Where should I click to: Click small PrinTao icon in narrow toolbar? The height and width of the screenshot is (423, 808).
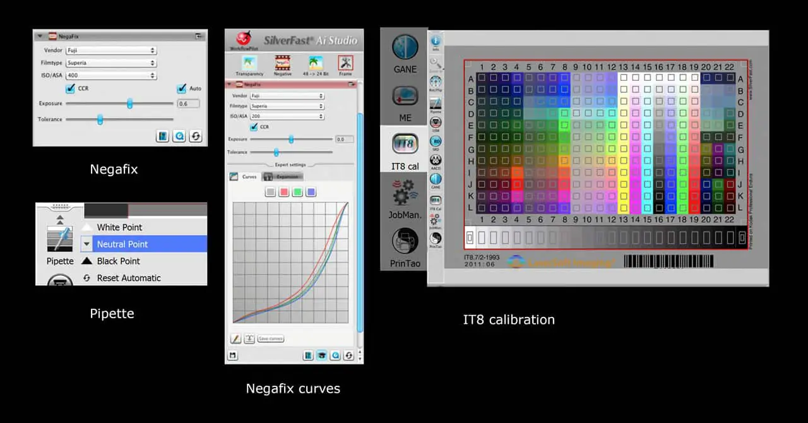[x=436, y=238]
